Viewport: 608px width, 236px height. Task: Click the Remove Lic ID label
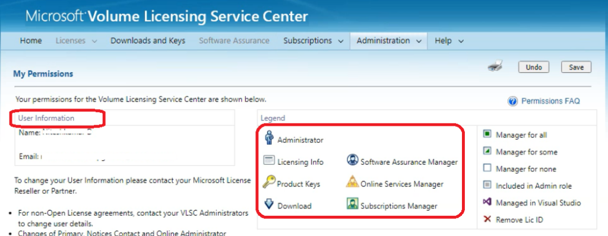pos(519,220)
